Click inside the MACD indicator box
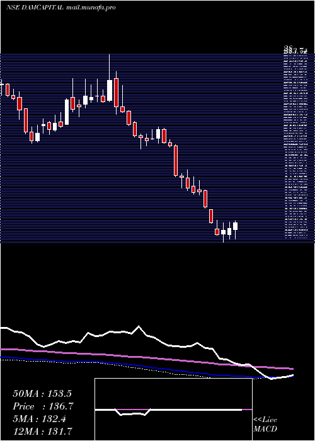This screenshot has width=315, height=441. click(173, 409)
